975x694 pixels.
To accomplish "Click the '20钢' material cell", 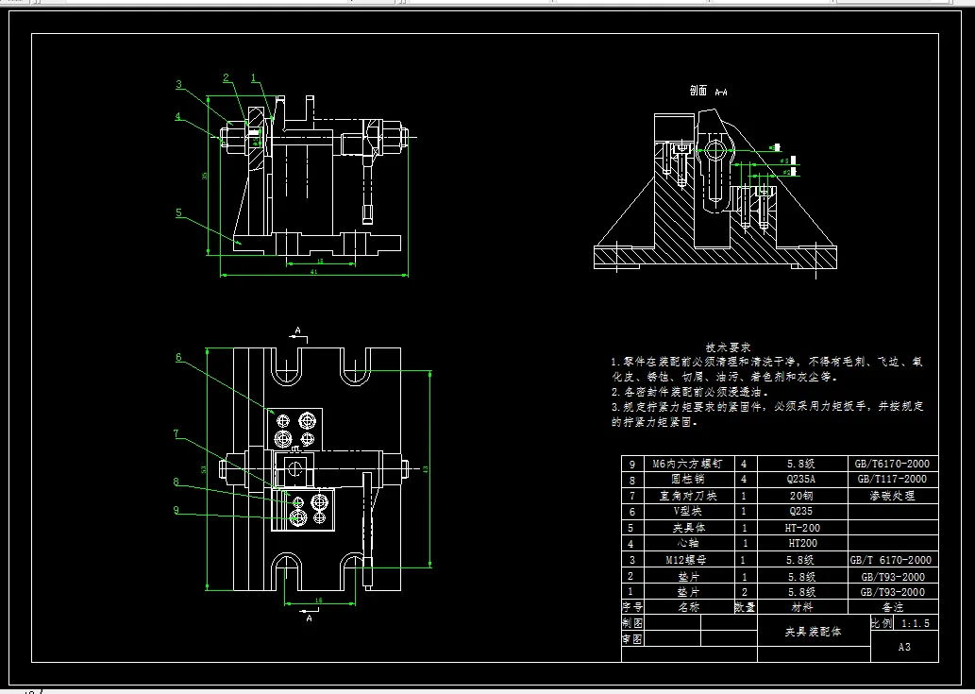I will 801,496.
